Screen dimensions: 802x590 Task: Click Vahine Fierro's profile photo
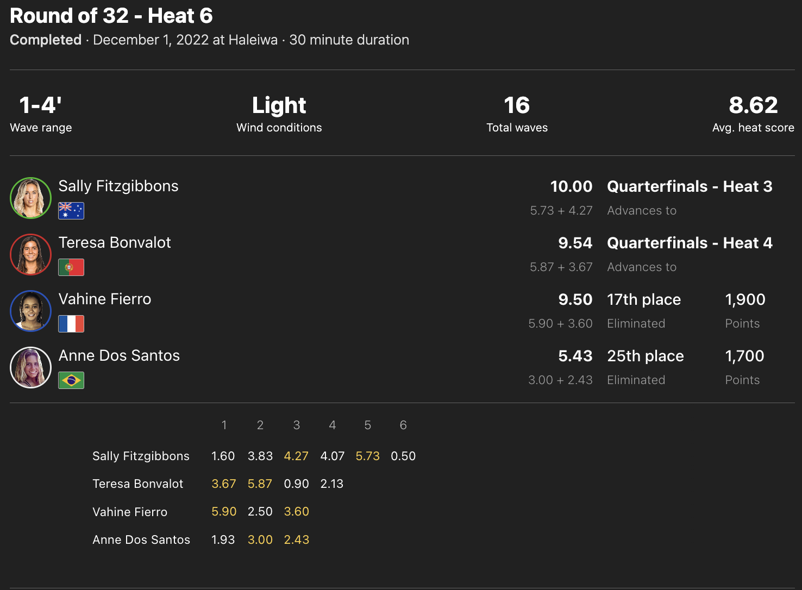pos(30,311)
